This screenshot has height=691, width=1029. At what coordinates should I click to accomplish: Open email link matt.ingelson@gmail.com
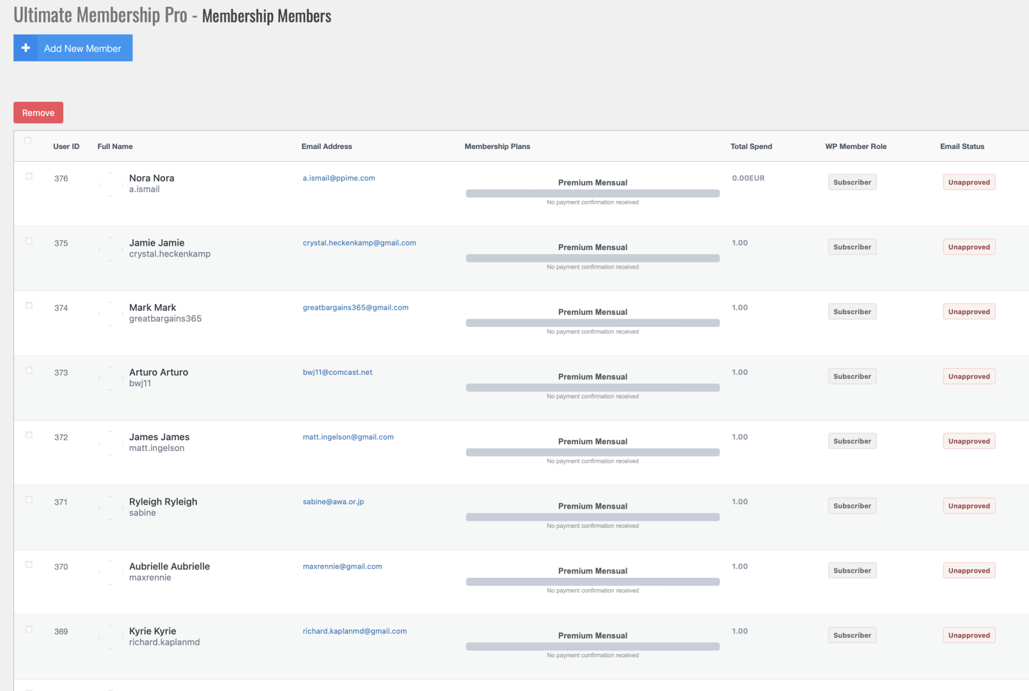(349, 437)
